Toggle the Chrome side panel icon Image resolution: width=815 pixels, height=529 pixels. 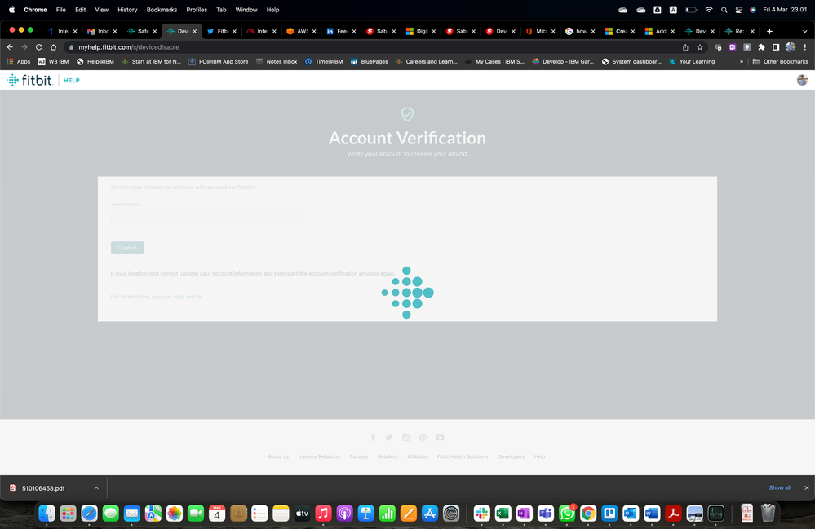click(x=776, y=47)
